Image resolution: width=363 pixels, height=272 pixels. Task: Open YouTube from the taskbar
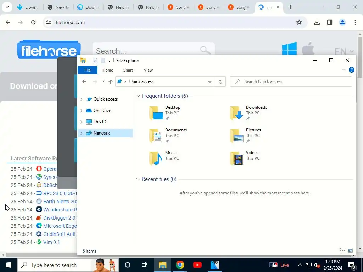click(x=197, y=265)
